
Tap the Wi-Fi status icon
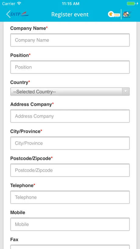pos(19,3)
